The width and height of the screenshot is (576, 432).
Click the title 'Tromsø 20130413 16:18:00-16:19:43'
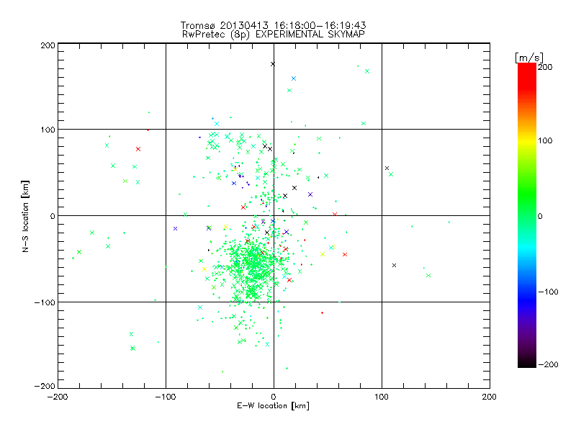273,25
